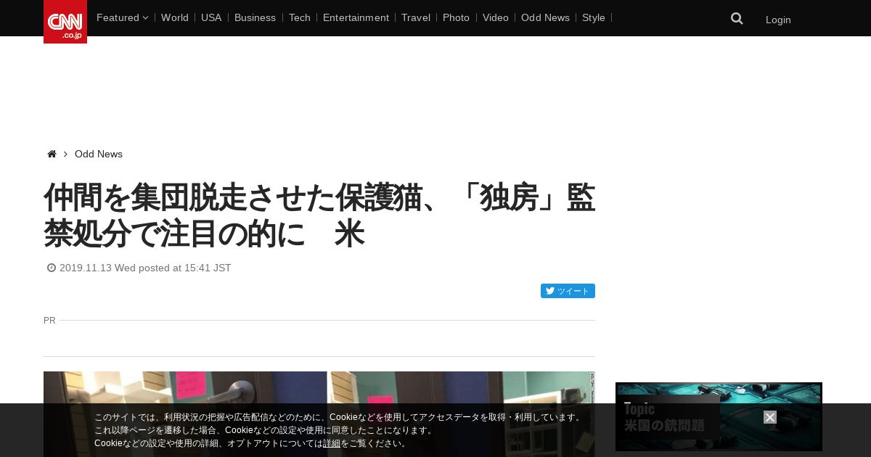The width and height of the screenshot is (871, 457).
Task: Navigate to the Travel section
Action: point(416,17)
